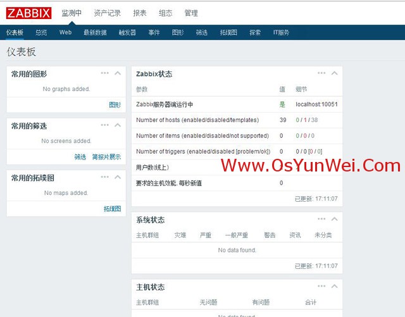Click the 'Number of triggers' row label
The height and width of the screenshot is (317, 405).
click(203, 152)
